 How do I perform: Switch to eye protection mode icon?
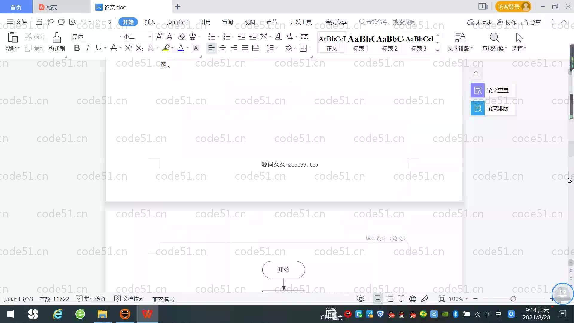[x=361, y=299]
